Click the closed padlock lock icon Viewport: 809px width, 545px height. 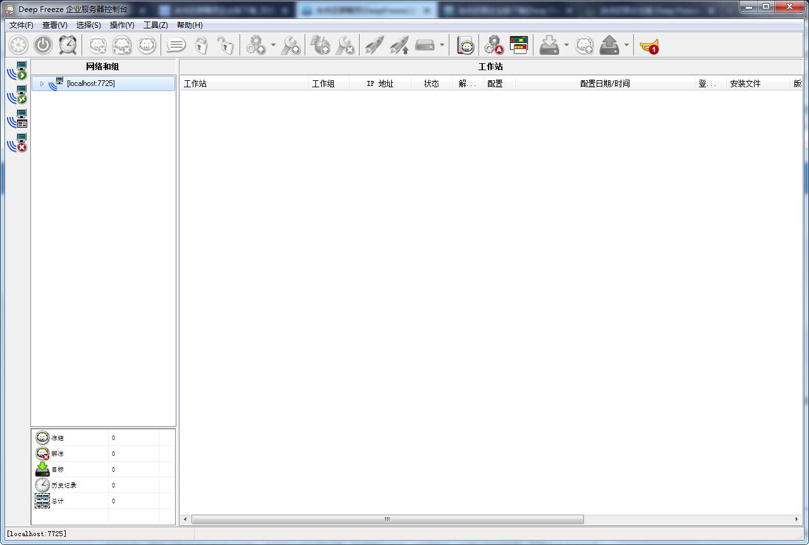(201, 45)
